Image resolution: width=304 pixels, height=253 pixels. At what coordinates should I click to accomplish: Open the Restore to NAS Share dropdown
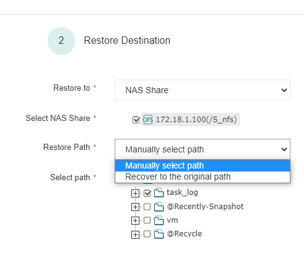202,90
